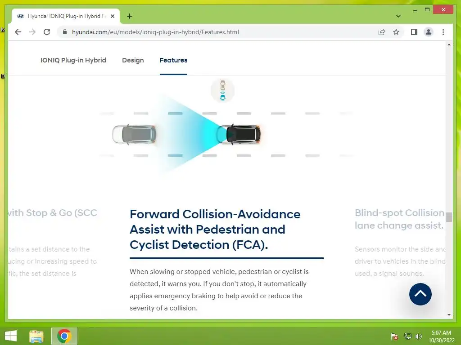
Task: Bookmark this page with the star icon
Action: tap(396, 32)
